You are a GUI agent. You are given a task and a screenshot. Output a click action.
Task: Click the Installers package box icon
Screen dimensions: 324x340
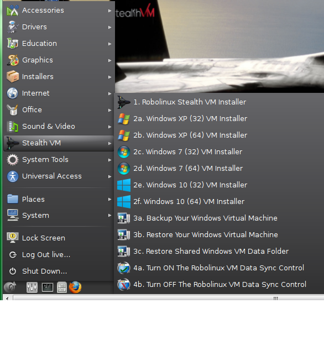[12, 76]
